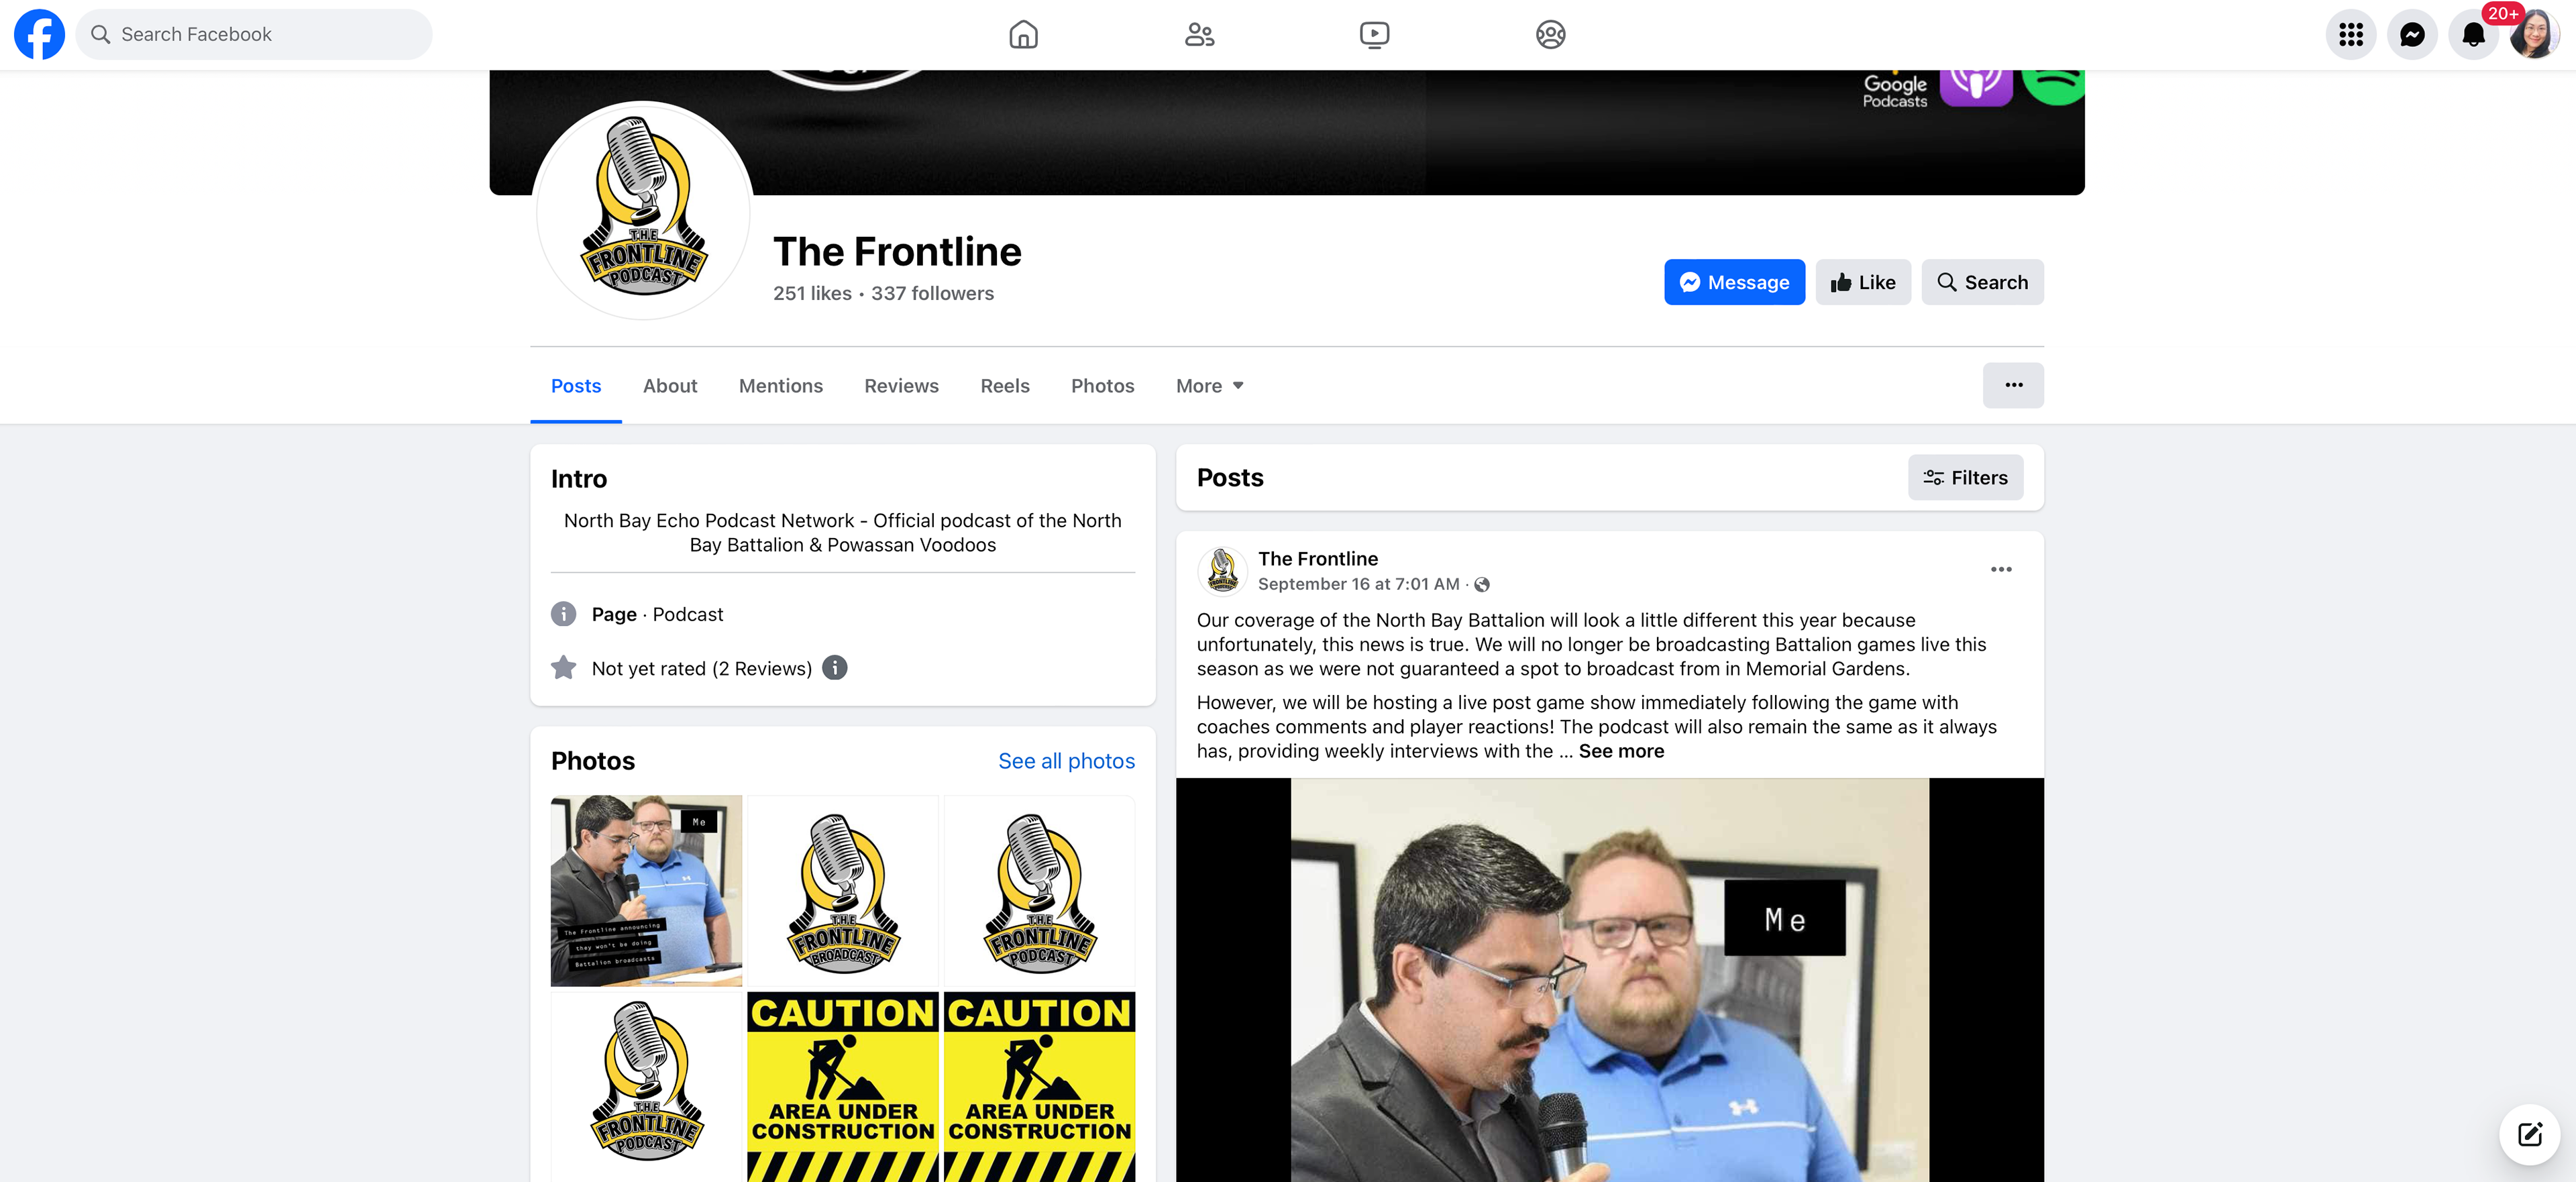Image resolution: width=2576 pixels, height=1182 pixels.
Task: Open the Friends icon in top navigation
Action: click(x=1199, y=35)
